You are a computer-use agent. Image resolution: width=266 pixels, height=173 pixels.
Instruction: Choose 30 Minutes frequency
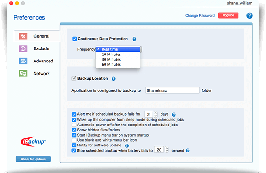pos(118,60)
